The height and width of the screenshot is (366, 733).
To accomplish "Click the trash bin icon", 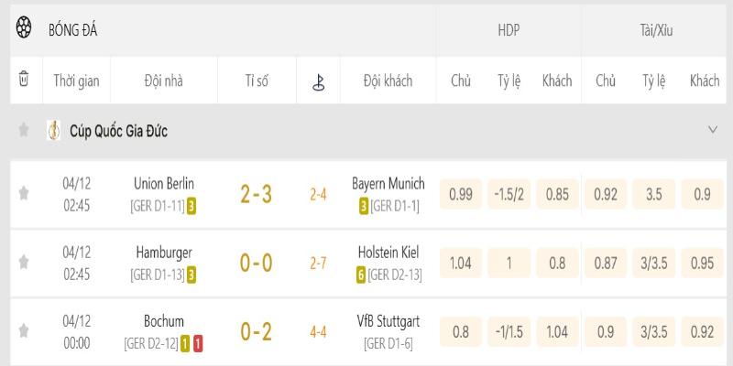I will [x=24, y=81].
